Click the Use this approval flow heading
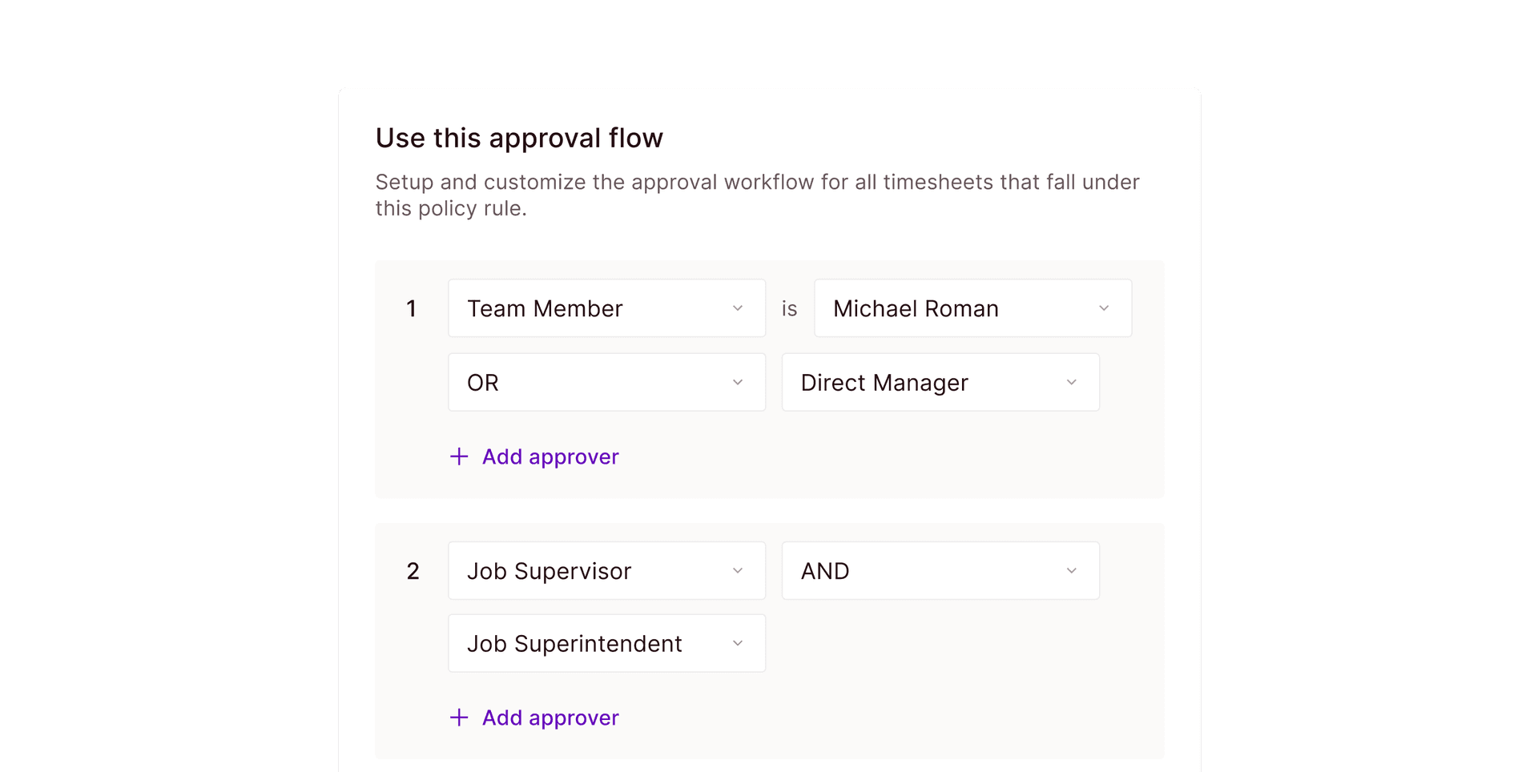The height and width of the screenshot is (772, 1538). point(519,138)
